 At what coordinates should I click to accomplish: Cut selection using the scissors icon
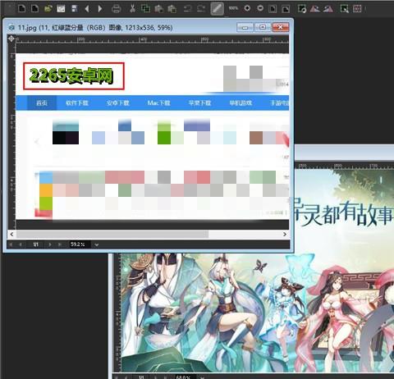[x=132, y=8]
